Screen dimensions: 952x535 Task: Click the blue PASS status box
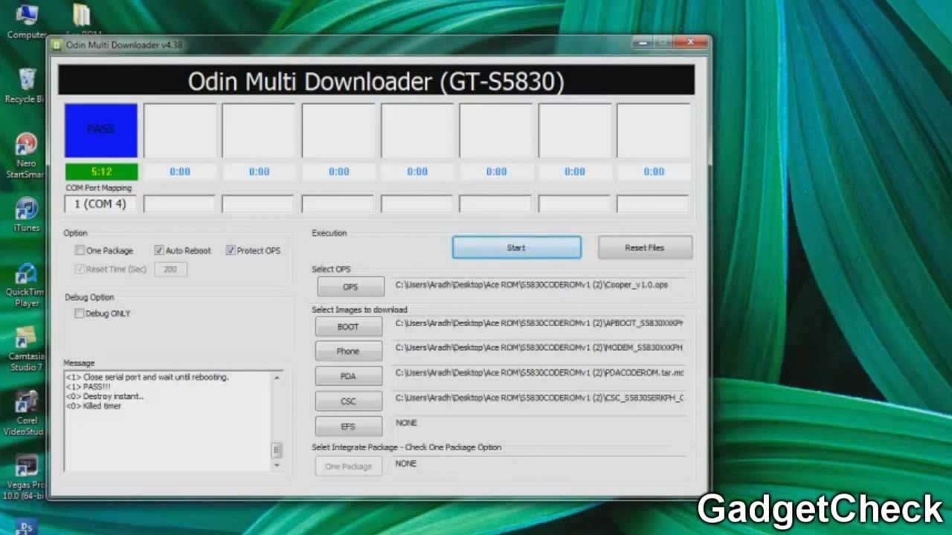tap(101, 131)
